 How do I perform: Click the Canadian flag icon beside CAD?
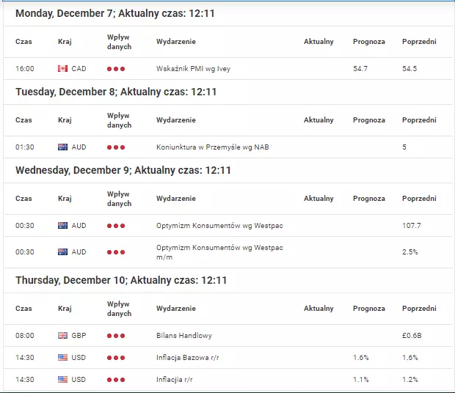pyautogui.click(x=62, y=69)
